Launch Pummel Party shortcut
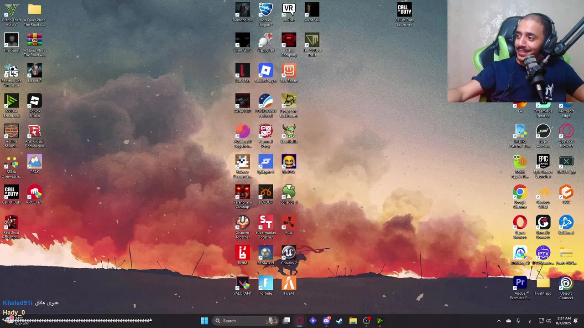 click(x=266, y=136)
